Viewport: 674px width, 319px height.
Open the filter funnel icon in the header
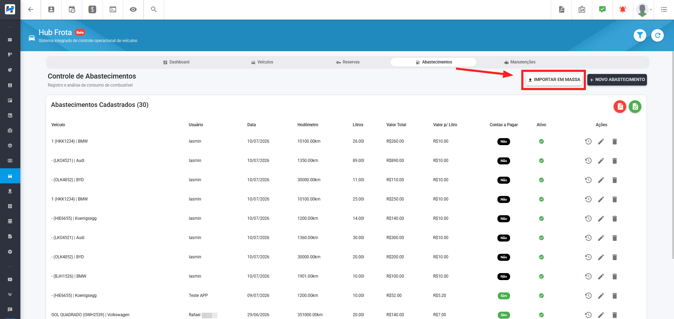pyautogui.click(x=640, y=35)
